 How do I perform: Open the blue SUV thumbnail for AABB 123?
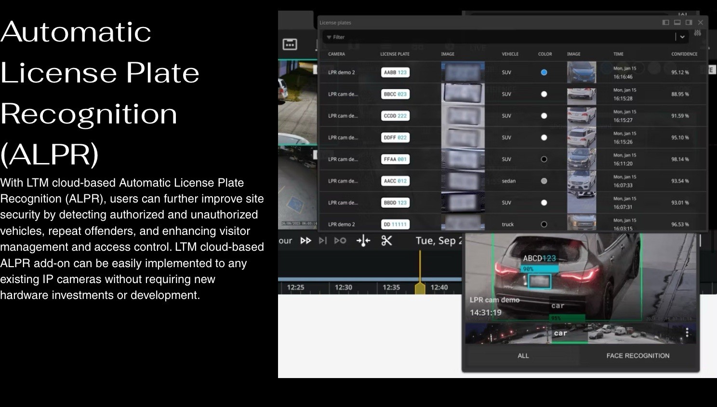(582, 72)
